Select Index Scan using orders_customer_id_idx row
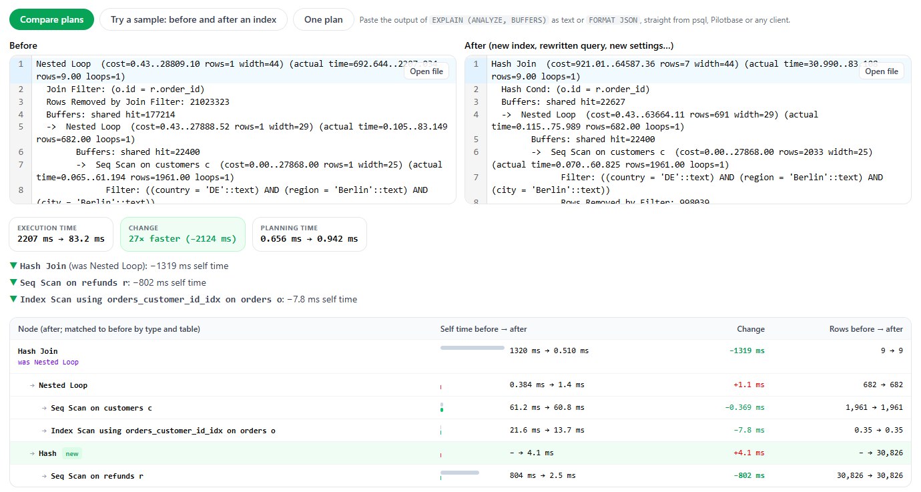Screen dimensions: 921x492 click(x=460, y=431)
